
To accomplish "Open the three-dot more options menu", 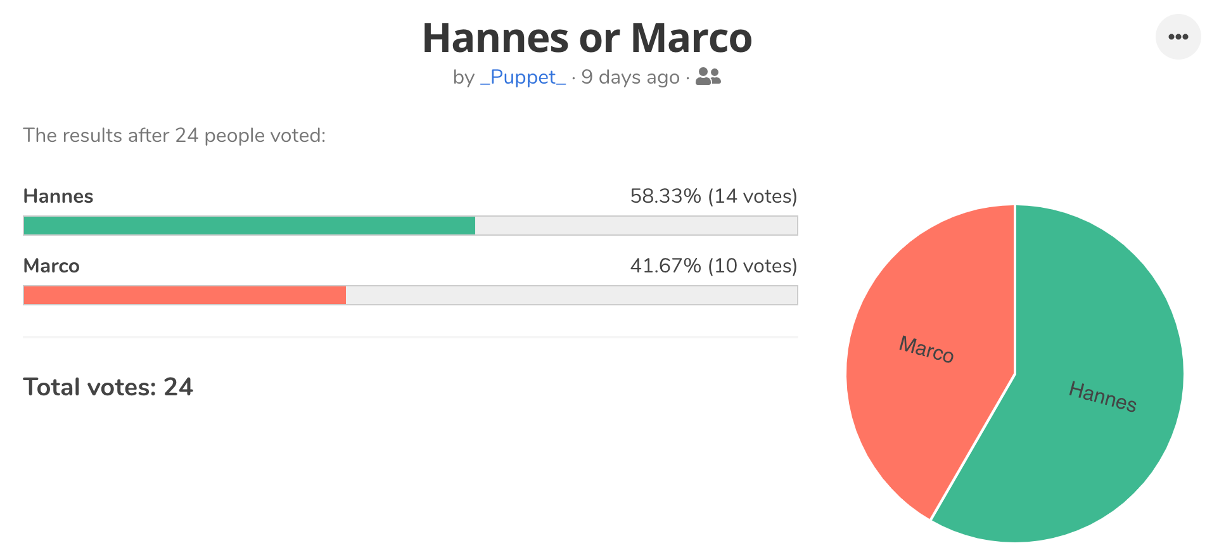I will pyautogui.click(x=1178, y=37).
